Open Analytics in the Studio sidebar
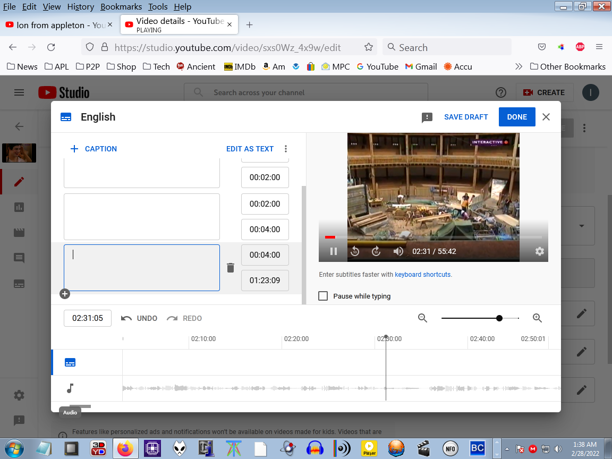612x459 pixels. click(x=19, y=207)
